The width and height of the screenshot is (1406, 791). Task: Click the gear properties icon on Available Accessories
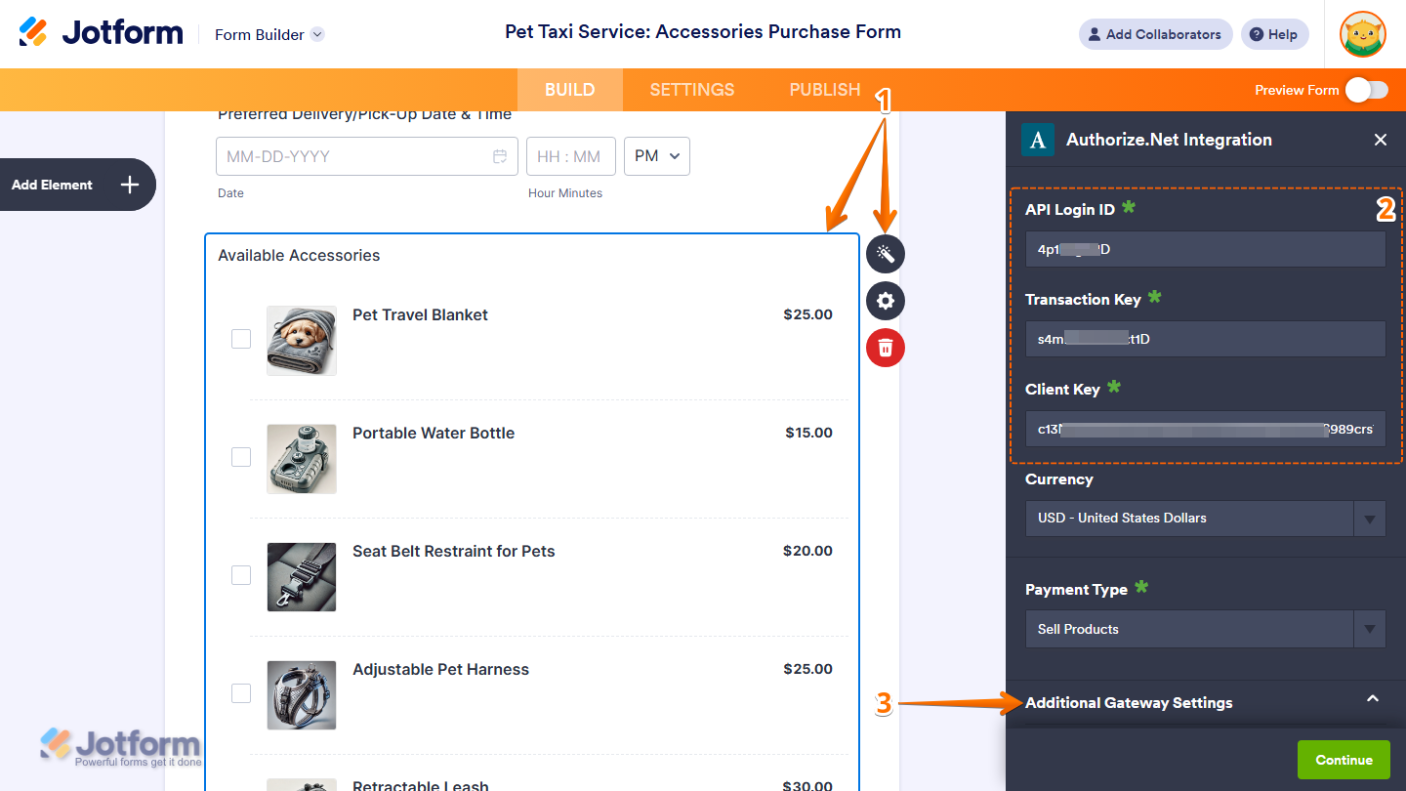point(885,301)
